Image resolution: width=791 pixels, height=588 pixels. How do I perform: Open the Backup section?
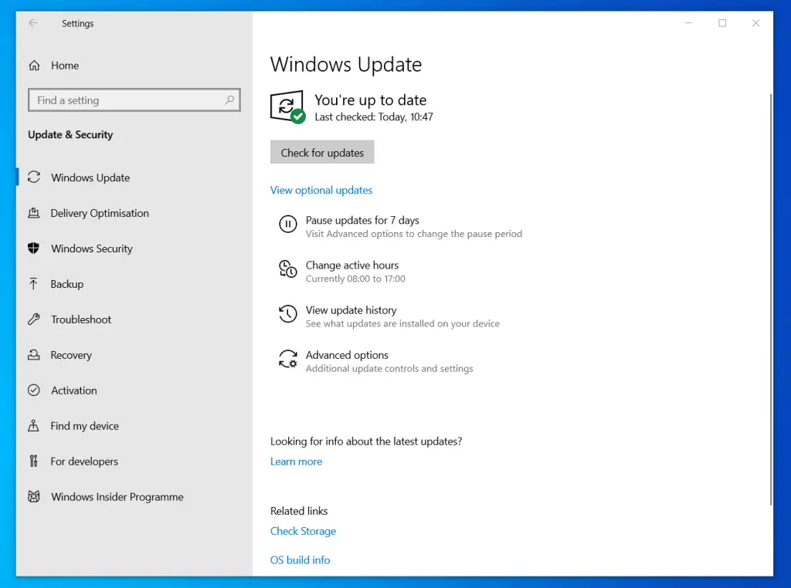click(x=67, y=284)
